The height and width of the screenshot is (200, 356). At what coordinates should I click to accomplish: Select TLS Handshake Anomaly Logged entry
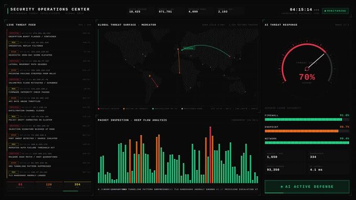pyautogui.click(x=49, y=174)
